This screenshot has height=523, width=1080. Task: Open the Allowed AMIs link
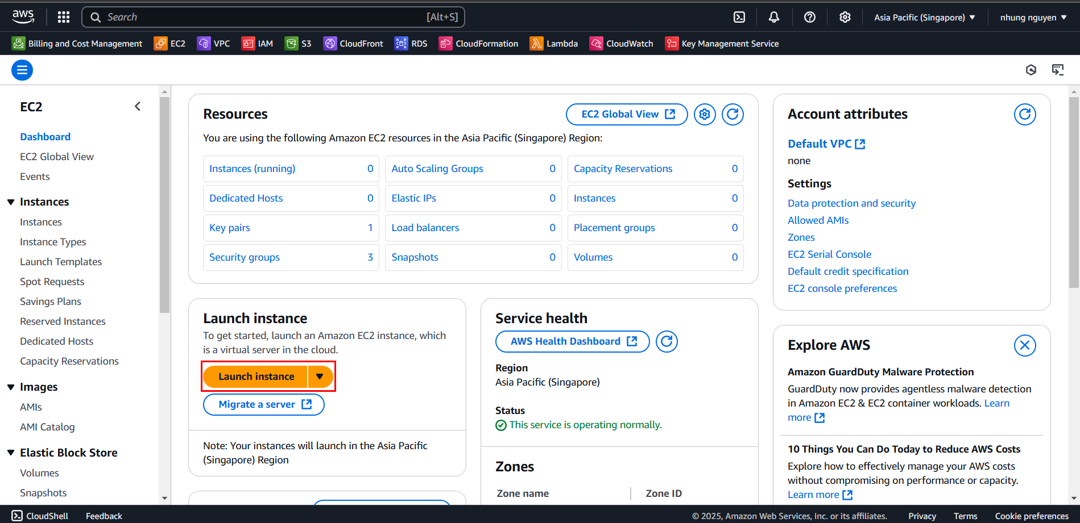point(818,220)
